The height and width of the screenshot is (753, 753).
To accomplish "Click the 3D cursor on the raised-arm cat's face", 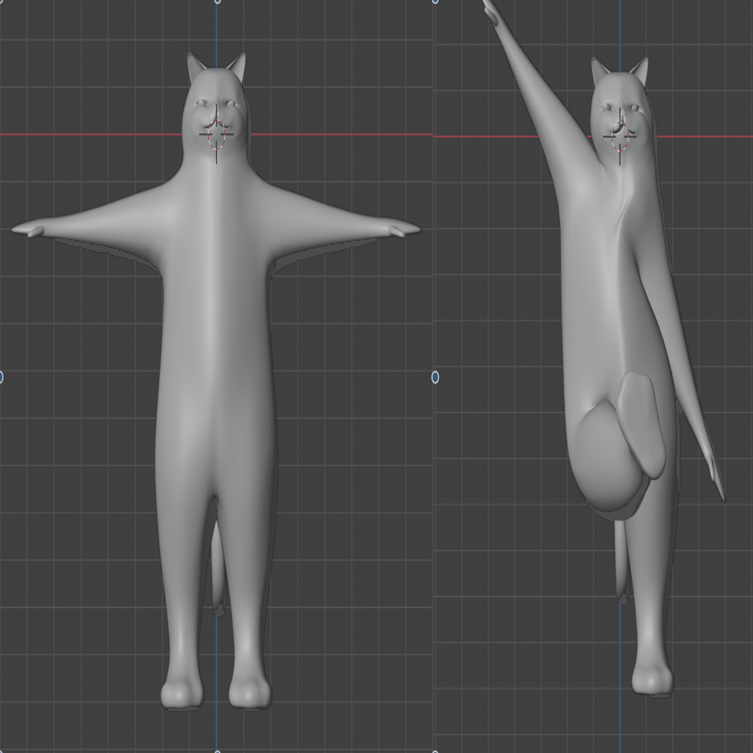I will point(620,136).
